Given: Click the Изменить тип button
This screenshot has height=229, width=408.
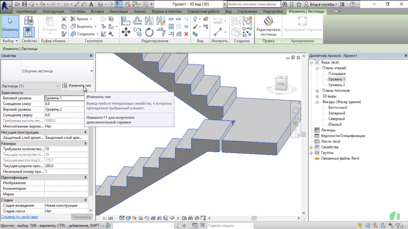Looking at the screenshot, I should coord(76,86).
